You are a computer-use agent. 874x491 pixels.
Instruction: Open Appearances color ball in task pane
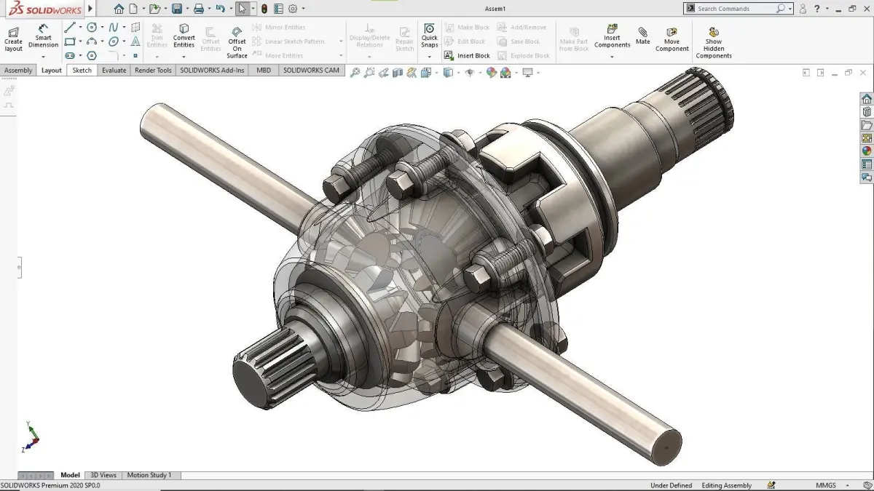pos(867,151)
